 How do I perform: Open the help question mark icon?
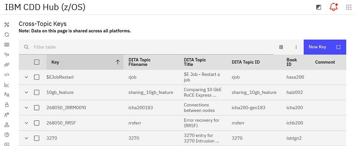[7, 135]
